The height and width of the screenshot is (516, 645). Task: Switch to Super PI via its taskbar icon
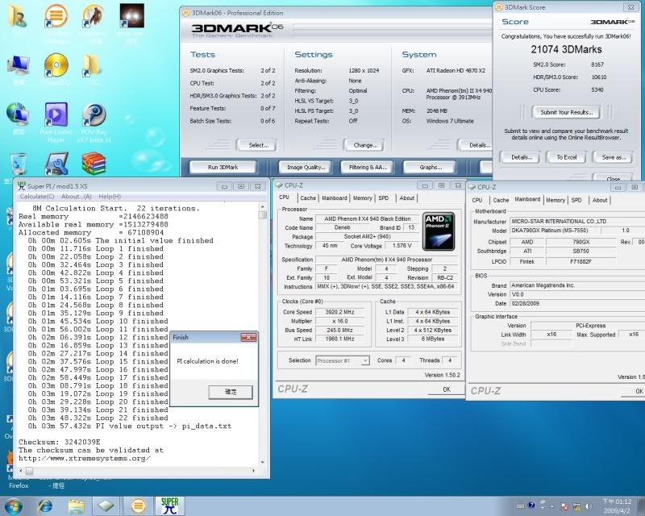point(169,506)
